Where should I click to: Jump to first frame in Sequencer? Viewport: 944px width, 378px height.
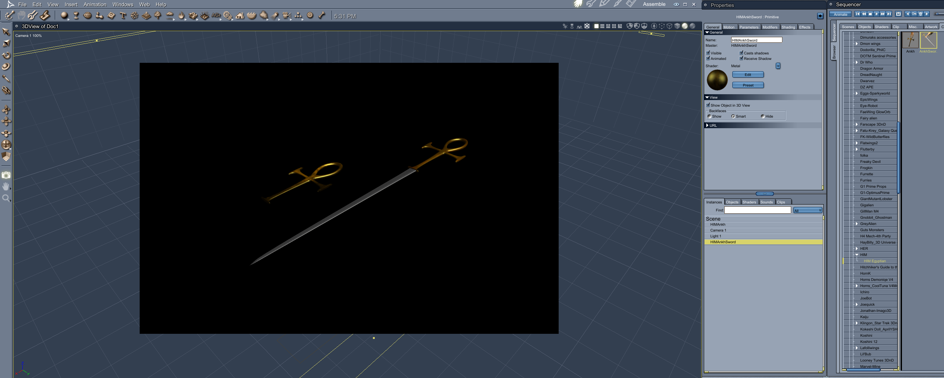click(857, 14)
